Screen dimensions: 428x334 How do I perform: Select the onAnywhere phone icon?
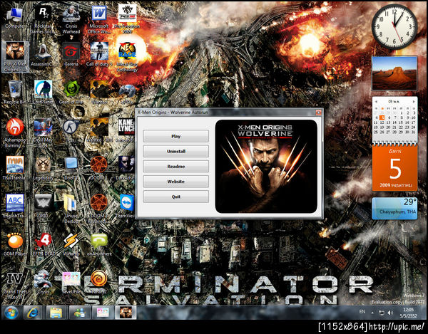99,244
